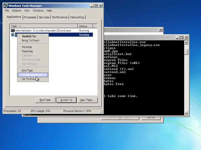Open the File menu in Task Manager
Viewport: 201px width, 150px height.
[x=7, y=10]
